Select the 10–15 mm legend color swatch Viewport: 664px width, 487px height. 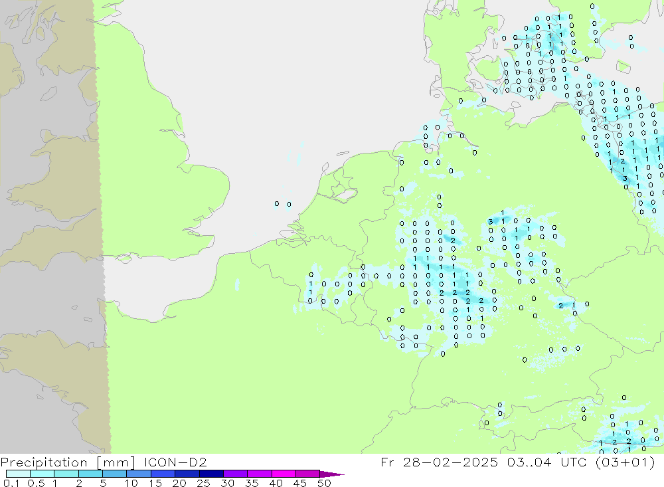[x=139, y=474]
